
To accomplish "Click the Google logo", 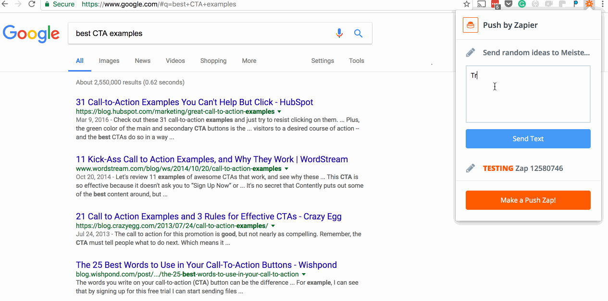I will pyautogui.click(x=31, y=34).
